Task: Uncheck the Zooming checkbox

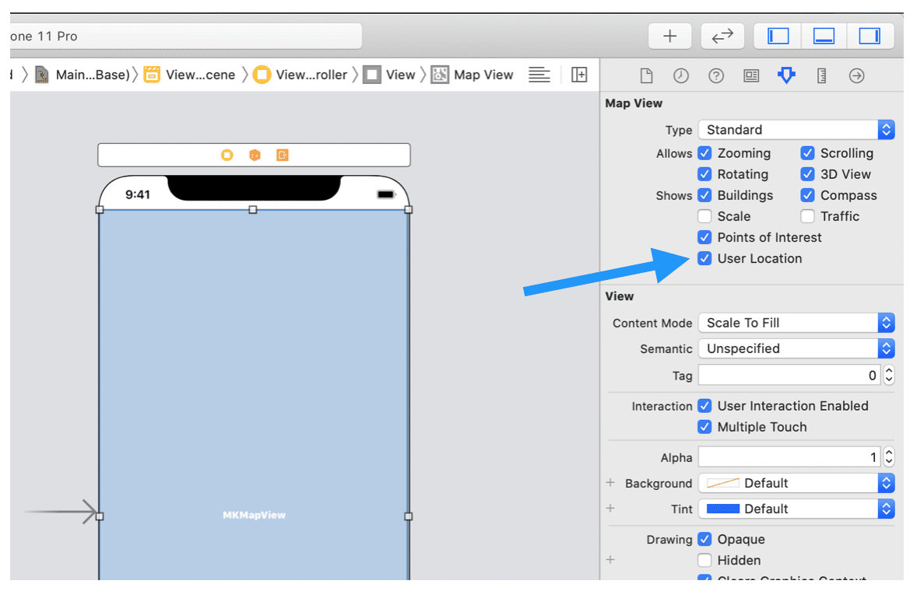Action: 704,153
